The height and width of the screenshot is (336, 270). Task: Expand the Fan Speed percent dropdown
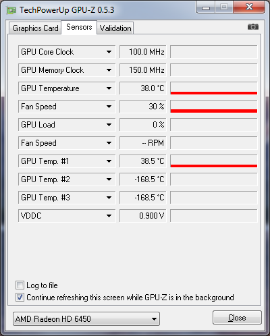(x=109, y=107)
